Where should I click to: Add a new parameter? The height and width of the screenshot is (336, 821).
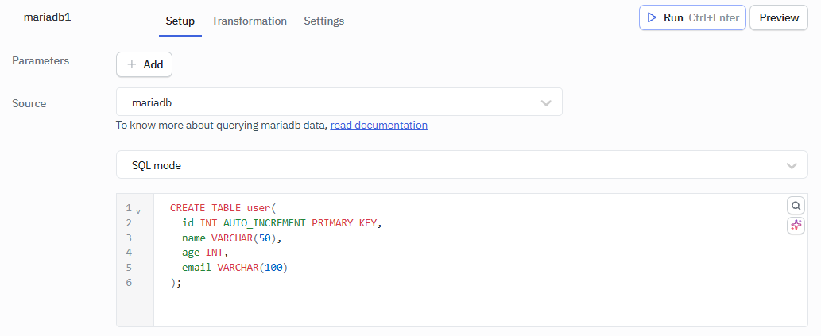pyautogui.click(x=144, y=64)
